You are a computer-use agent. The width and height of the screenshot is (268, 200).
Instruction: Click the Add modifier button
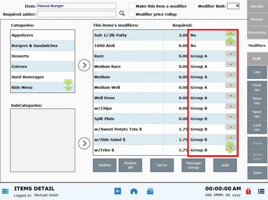coord(225,165)
